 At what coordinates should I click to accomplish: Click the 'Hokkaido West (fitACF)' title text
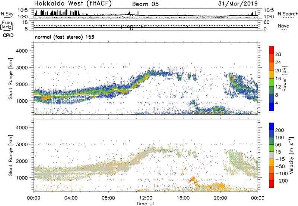(73, 4)
